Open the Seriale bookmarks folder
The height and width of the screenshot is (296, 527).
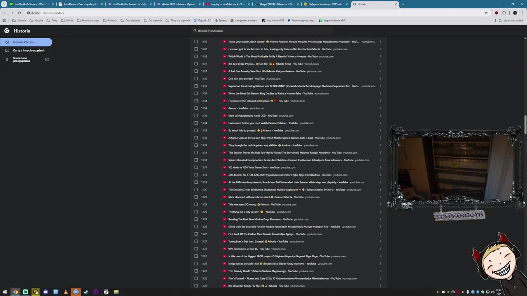[x=67, y=20]
